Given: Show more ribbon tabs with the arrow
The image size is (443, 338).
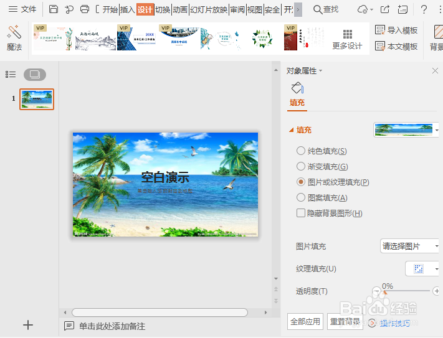Looking at the screenshot, I should coord(298,9).
